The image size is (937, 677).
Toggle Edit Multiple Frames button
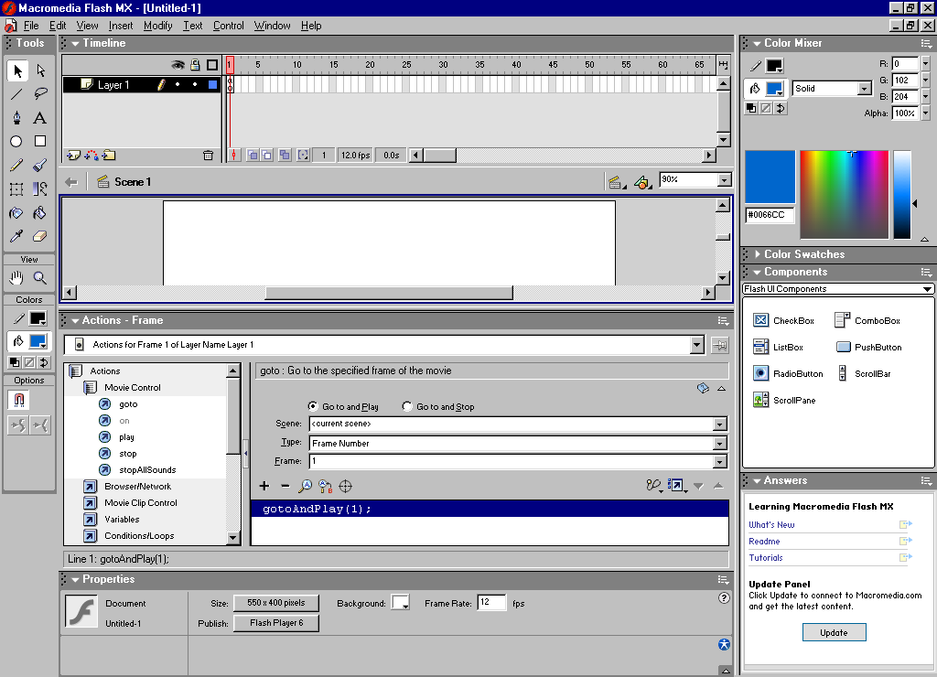point(285,156)
